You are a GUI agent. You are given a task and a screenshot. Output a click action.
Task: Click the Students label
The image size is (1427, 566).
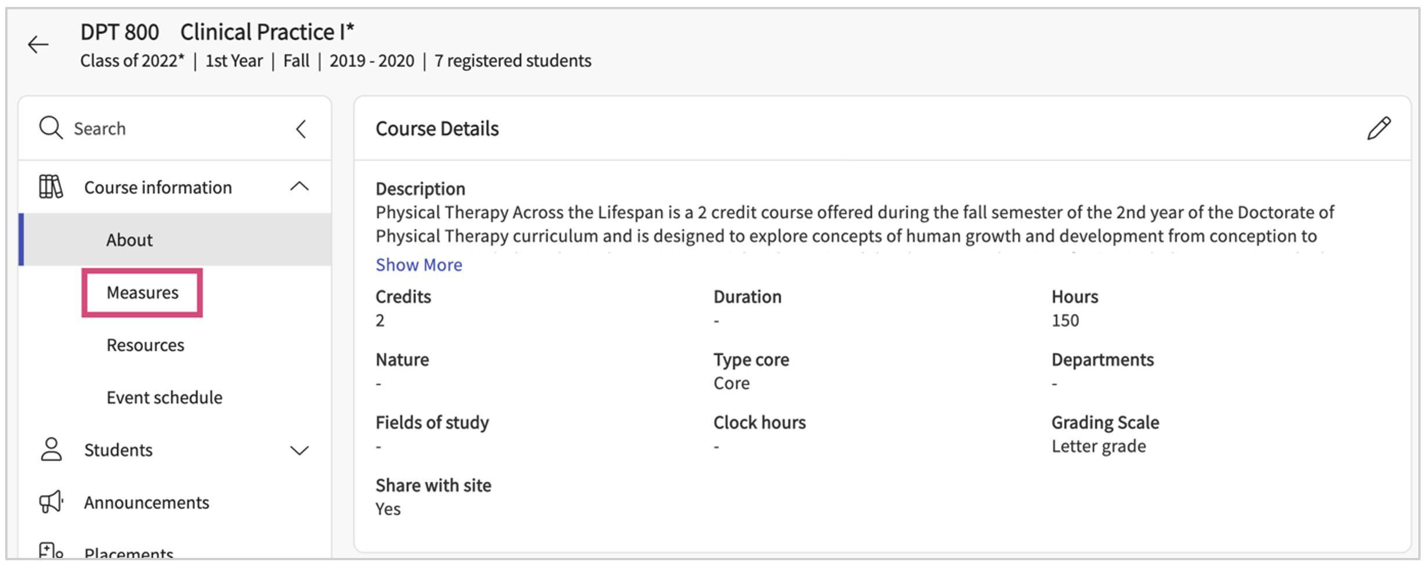118,450
